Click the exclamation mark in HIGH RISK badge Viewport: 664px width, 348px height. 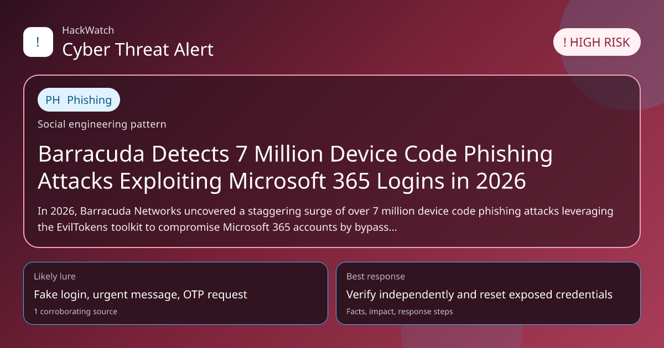564,43
